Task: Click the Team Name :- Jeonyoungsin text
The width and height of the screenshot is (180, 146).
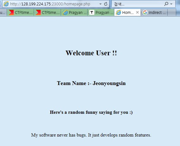Action: pos(91,83)
